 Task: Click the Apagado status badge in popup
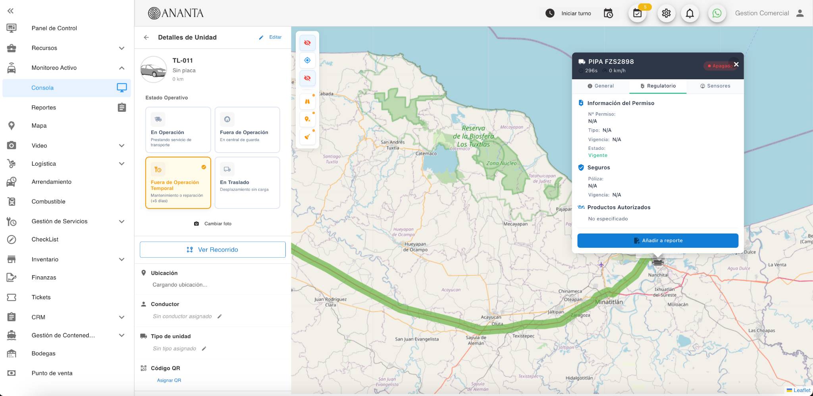tap(720, 66)
